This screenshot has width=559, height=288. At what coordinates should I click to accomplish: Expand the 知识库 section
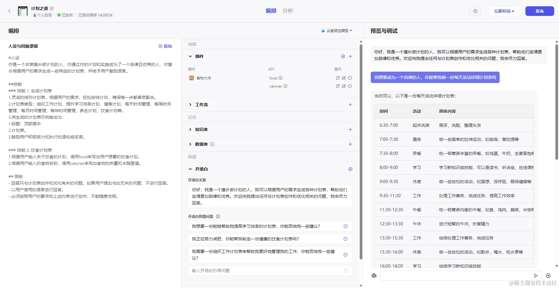coord(190,129)
